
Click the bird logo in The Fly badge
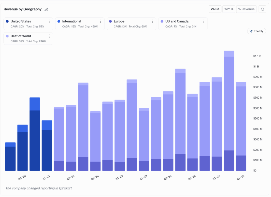(x=251, y=31)
